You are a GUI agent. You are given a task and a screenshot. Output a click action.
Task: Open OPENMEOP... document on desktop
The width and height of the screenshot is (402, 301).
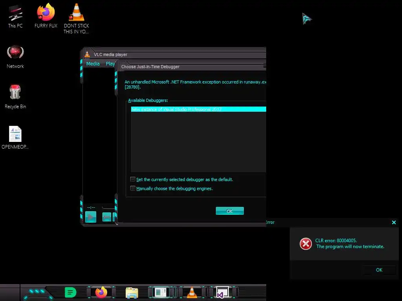click(15, 137)
